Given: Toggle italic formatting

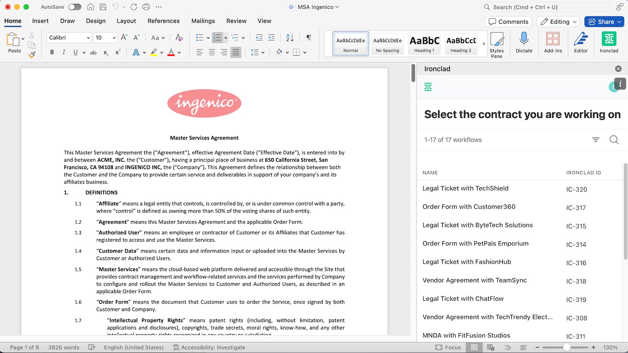Looking at the screenshot, I should 64,52.
